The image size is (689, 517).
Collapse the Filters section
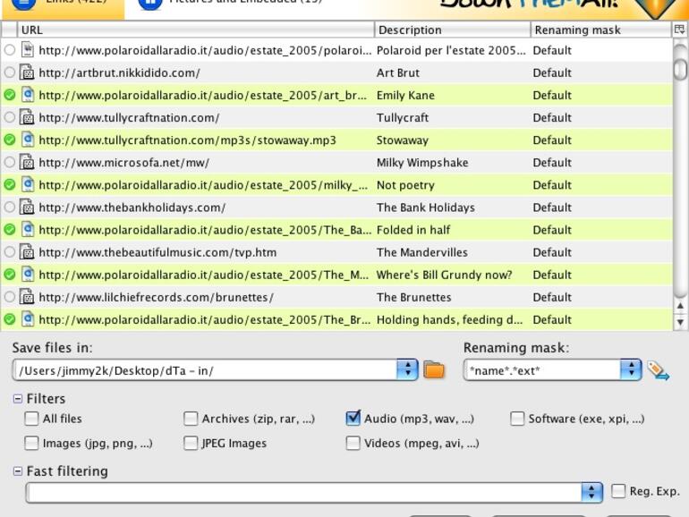(x=18, y=398)
